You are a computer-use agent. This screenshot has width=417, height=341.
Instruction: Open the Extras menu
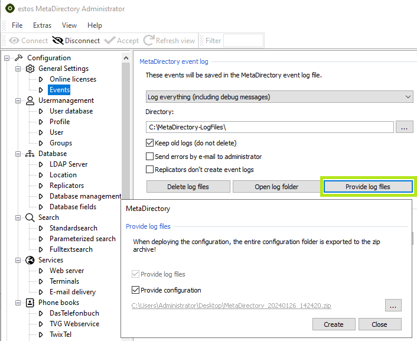[x=42, y=25]
